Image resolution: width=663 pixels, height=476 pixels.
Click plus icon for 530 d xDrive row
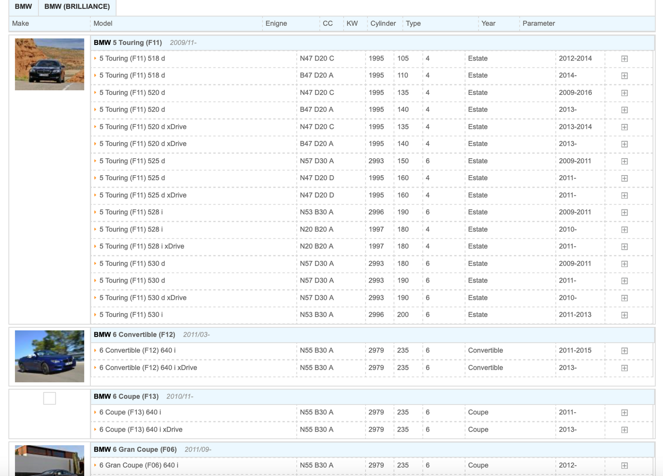pos(624,298)
